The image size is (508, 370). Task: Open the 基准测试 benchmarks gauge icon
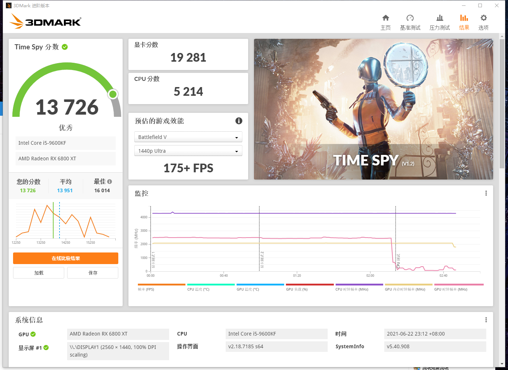coord(410,18)
